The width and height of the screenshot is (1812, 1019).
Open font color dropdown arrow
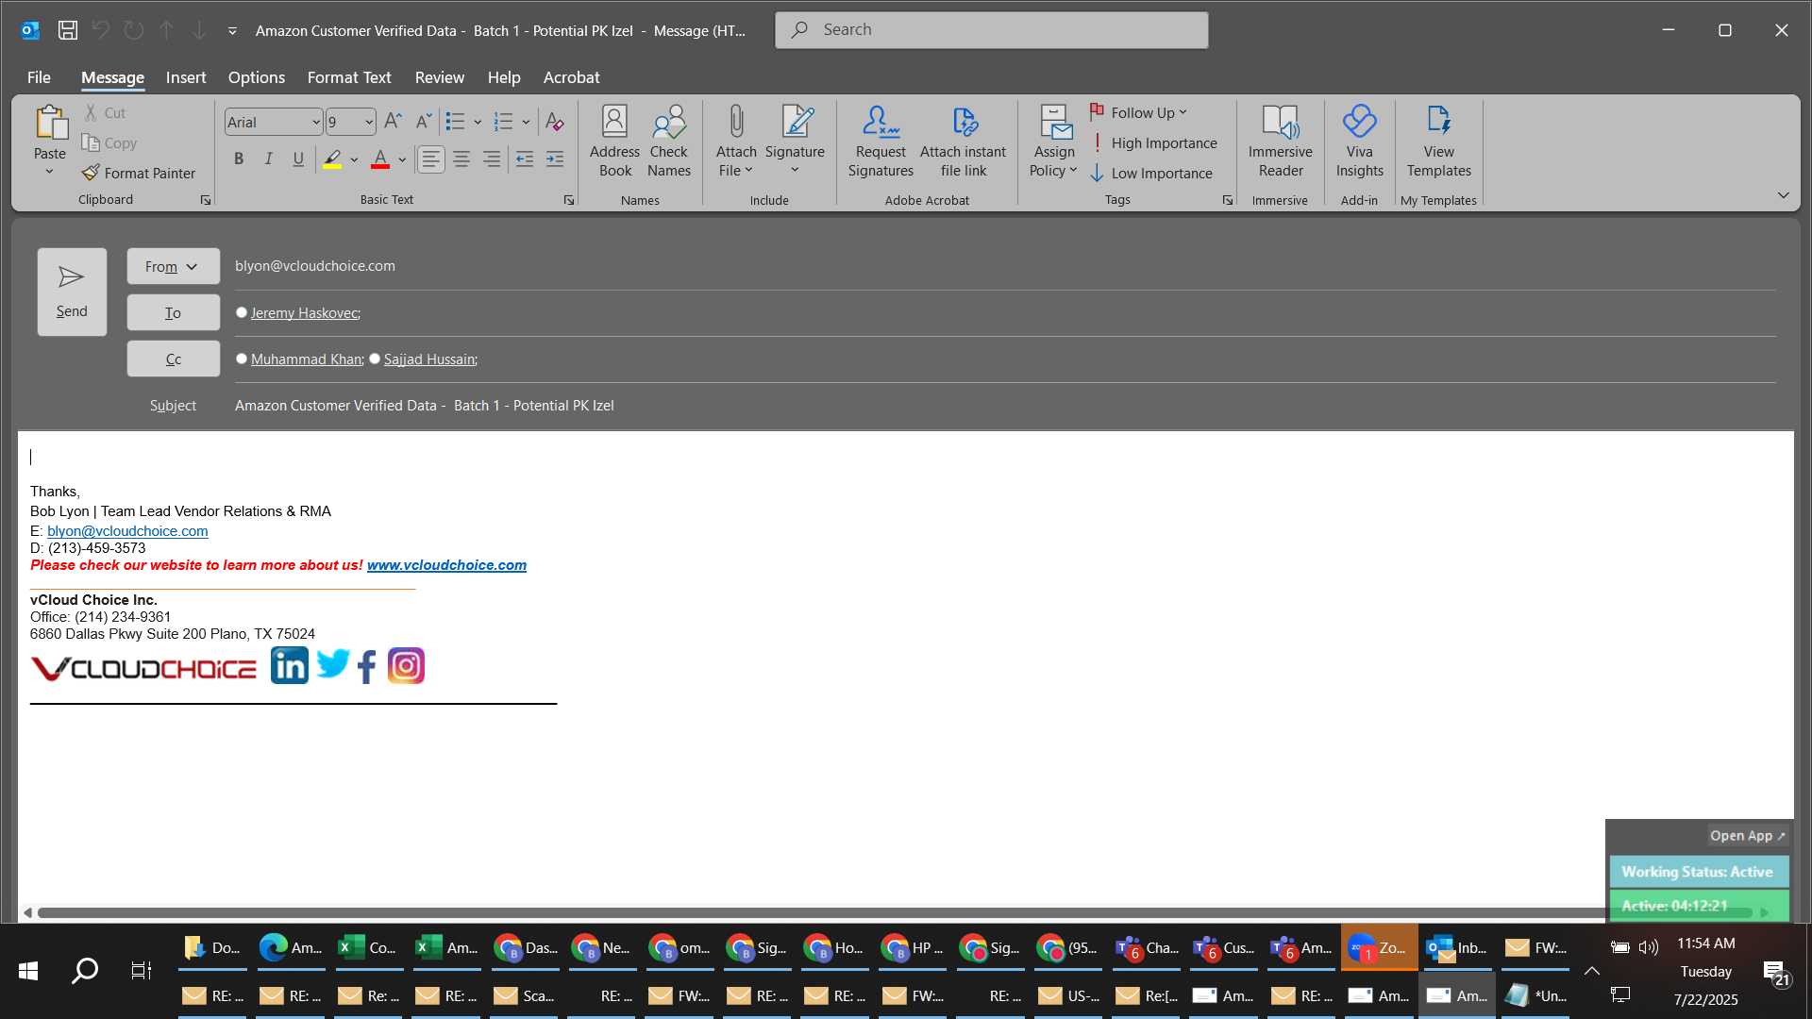[402, 159]
